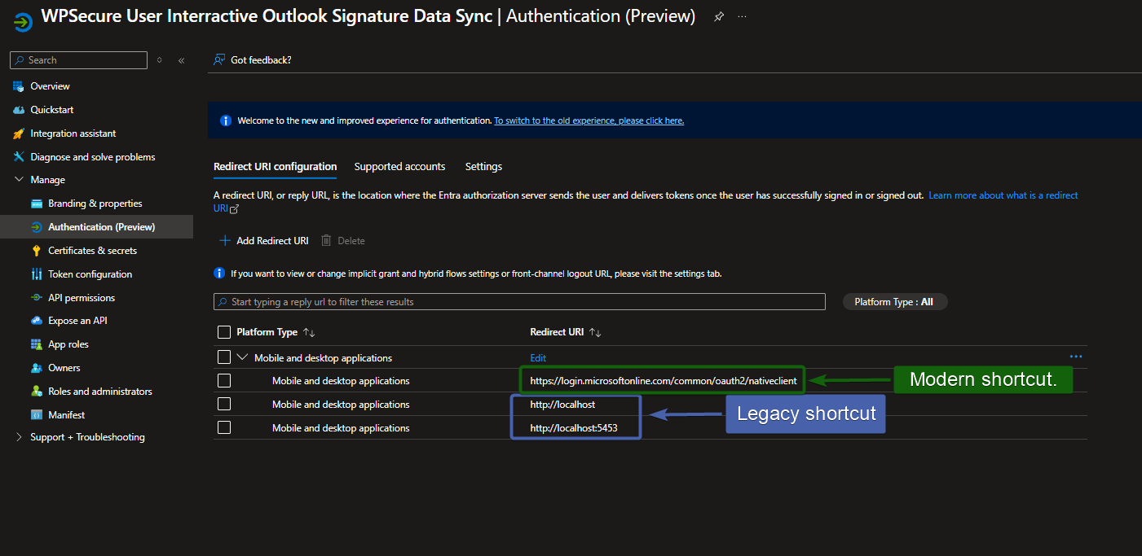Open the Settings tab
Image resolution: width=1142 pixels, height=556 pixels.
click(483, 167)
